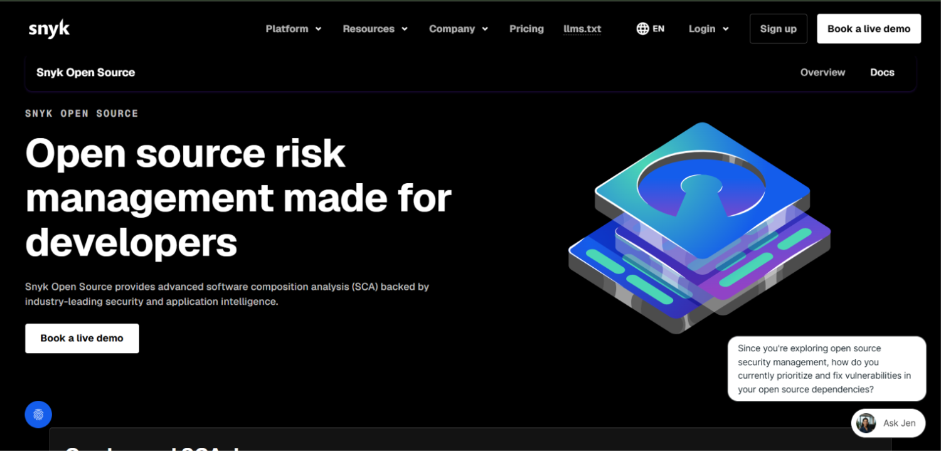Click the globe language icon
The width and height of the screenshot is (941, 451).
(642, 29)
